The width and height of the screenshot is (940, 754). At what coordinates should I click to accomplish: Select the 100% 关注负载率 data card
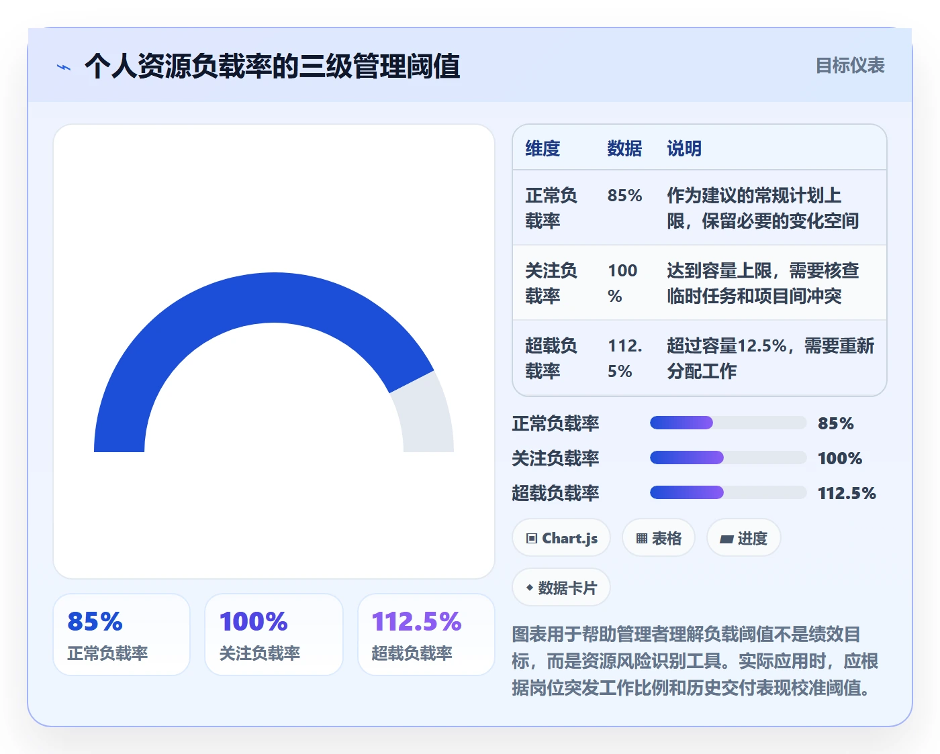point(274,635)
